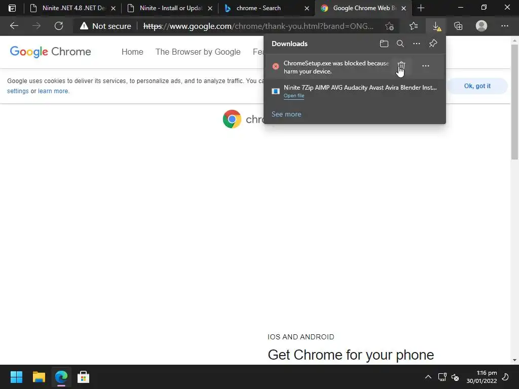Click the focus assist moon icon

click(x=505, y=377)
